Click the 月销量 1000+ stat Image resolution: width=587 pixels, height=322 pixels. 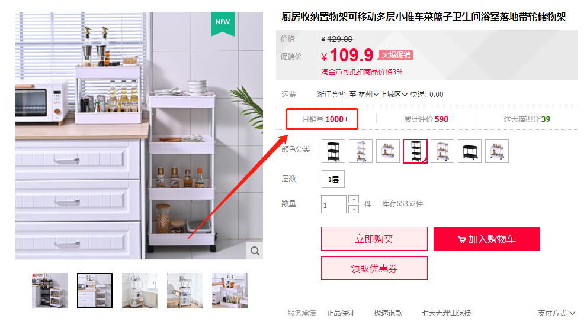point(325,119)
